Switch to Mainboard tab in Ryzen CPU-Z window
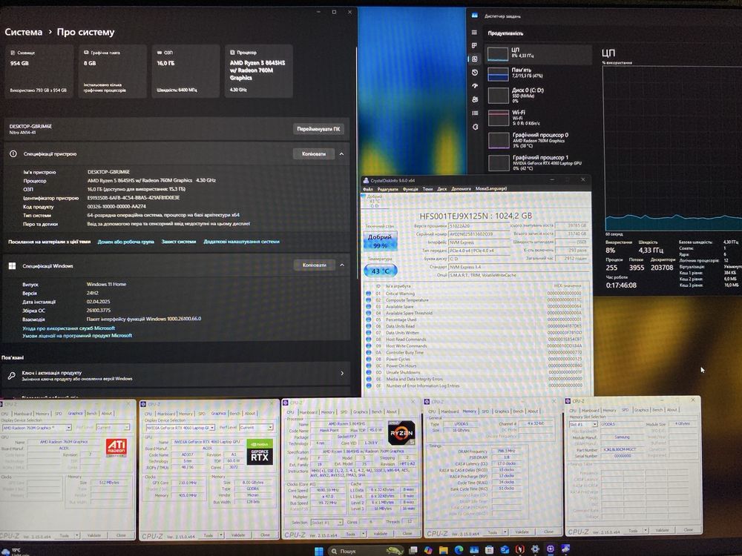 pos(308,412)
